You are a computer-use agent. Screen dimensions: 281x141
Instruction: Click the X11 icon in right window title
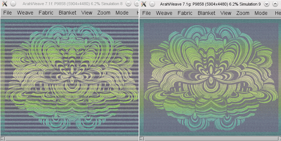point(144,4)
